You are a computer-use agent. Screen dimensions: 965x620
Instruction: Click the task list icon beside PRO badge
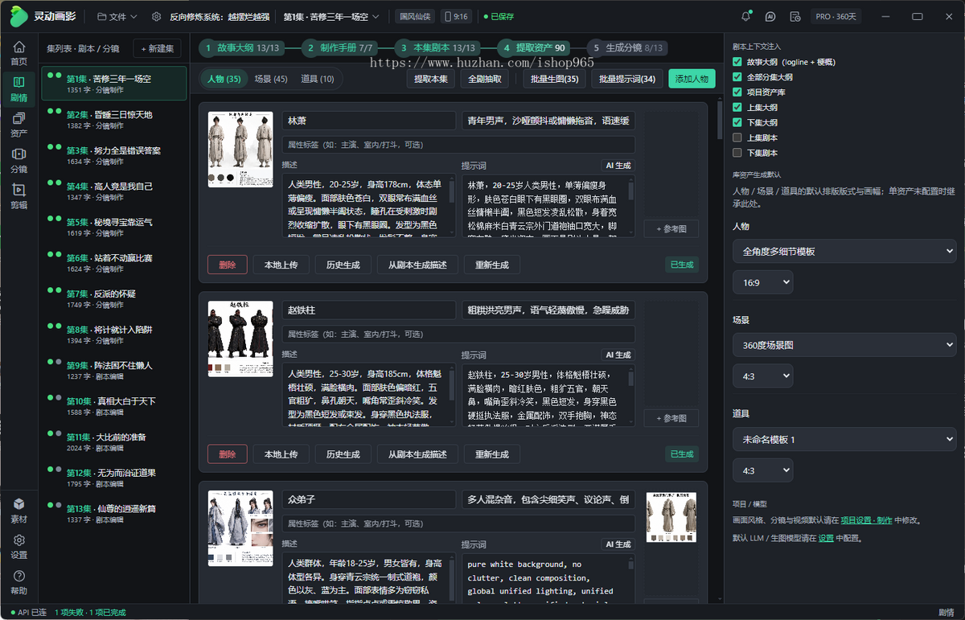point(795,16)
